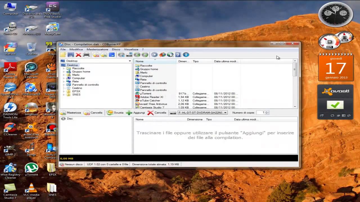Open the Desktop folder location dropdown
This screenshot has height=202, width=360.
130,61
